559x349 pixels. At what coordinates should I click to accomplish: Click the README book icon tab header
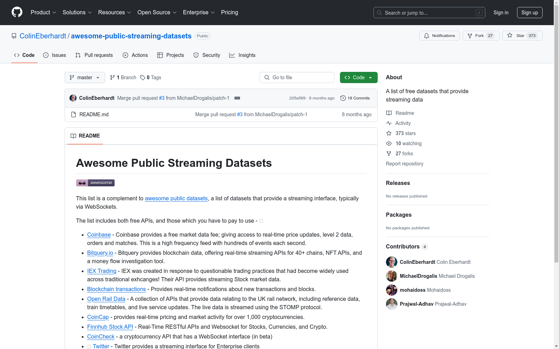pos(73,136)
